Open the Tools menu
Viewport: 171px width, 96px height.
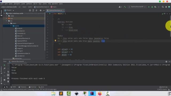[x=45, y=4]
